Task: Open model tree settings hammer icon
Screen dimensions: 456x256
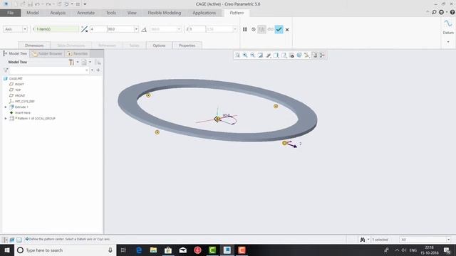Action: 71,62
